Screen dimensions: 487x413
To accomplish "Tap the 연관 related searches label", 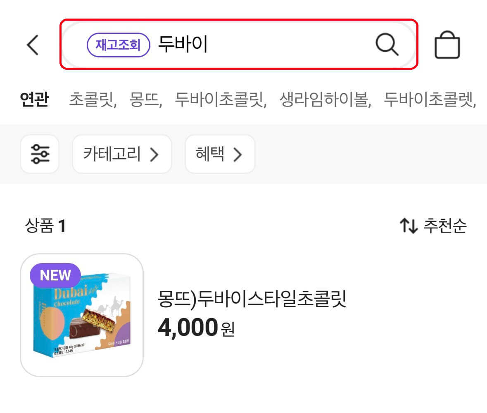I will coord(35,99).
